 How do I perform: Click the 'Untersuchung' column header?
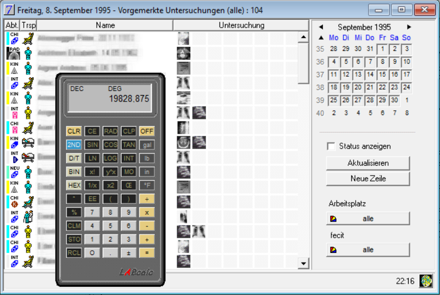point(241,25)
